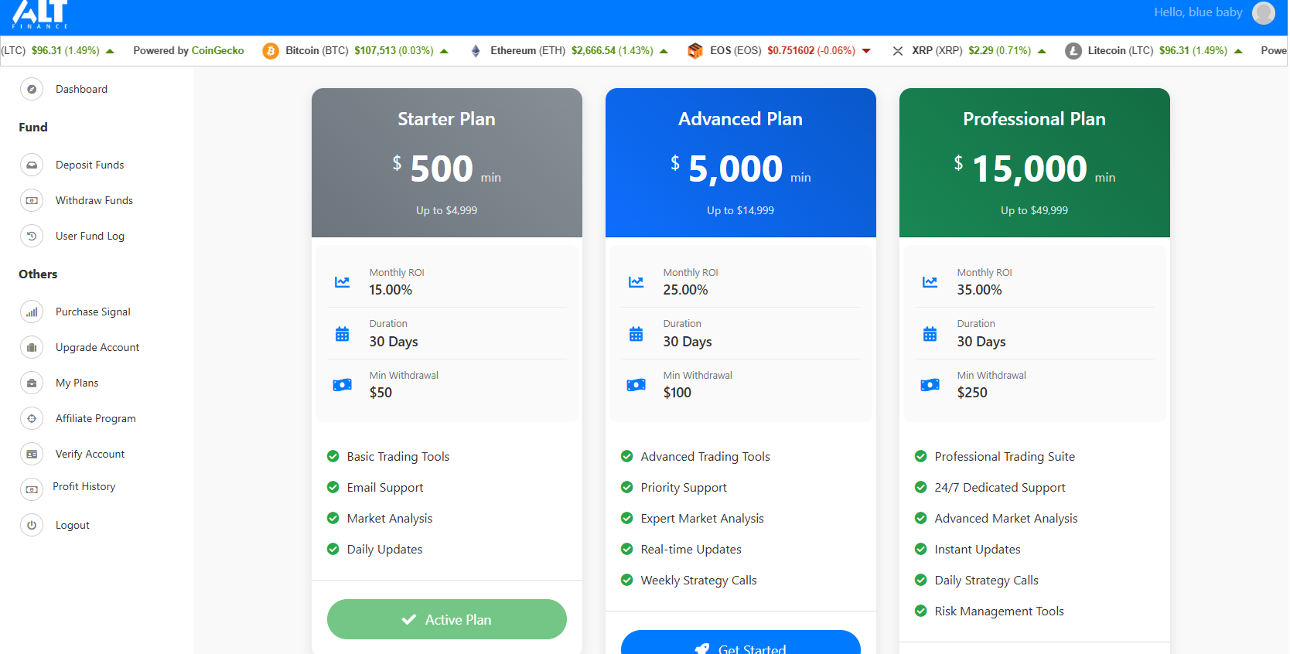Click the Advanced Plan Min Withdrawal cash icon
The image size is (1290, 654).
pyautogui.click(x=636, y=385)
